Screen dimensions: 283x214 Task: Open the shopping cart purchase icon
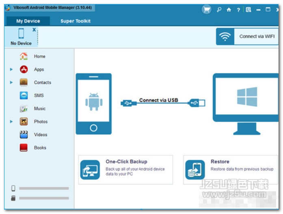[207, 9]
